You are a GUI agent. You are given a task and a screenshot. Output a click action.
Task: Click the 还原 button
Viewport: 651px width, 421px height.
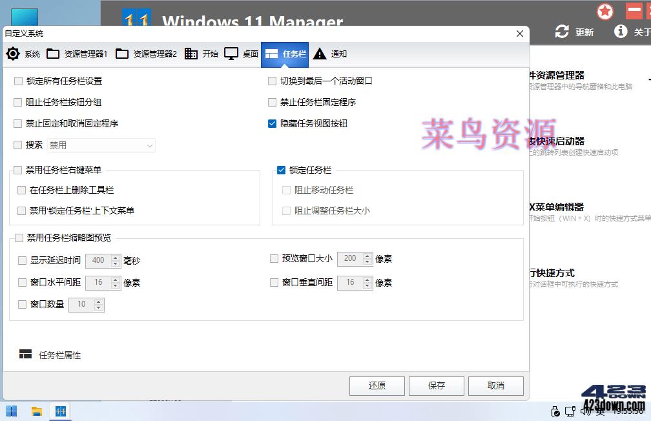pyautogui.click(x=377, y=385)
